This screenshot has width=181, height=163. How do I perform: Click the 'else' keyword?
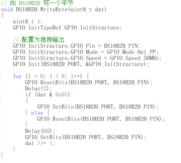pyautogui.click(x=37, y=113)
